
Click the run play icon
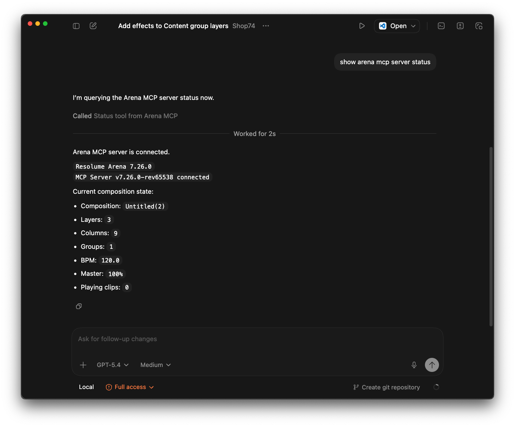click(x=362, y=26)
